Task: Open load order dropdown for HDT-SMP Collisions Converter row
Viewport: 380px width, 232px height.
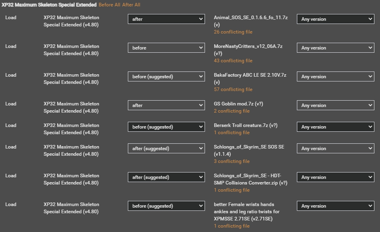Action: pyautogui.click(x=166, y=177)
